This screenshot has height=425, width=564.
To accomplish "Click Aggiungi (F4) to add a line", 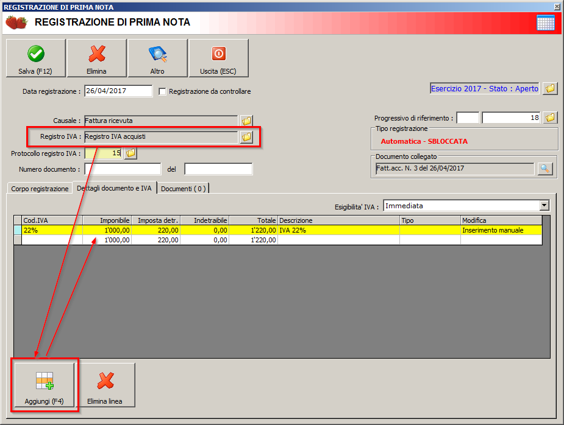I will point(44,386).
